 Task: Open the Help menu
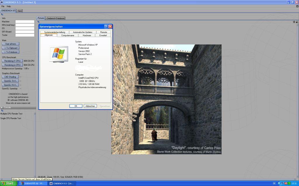coord(9,6)
